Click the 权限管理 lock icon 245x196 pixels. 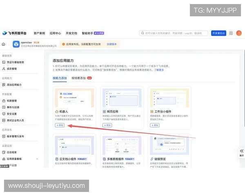[x=4, y=101]
